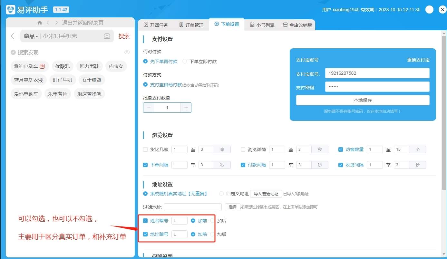Select 蓝月亮洗衣液 search suggestion
The width and height of the screenshot is (447, 259).
29,80
